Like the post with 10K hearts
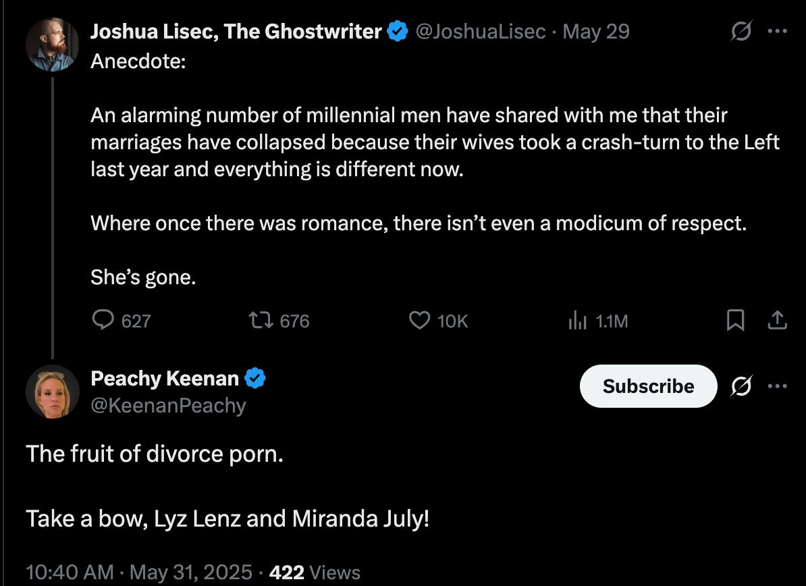806x586 pixels. point(438,320)
